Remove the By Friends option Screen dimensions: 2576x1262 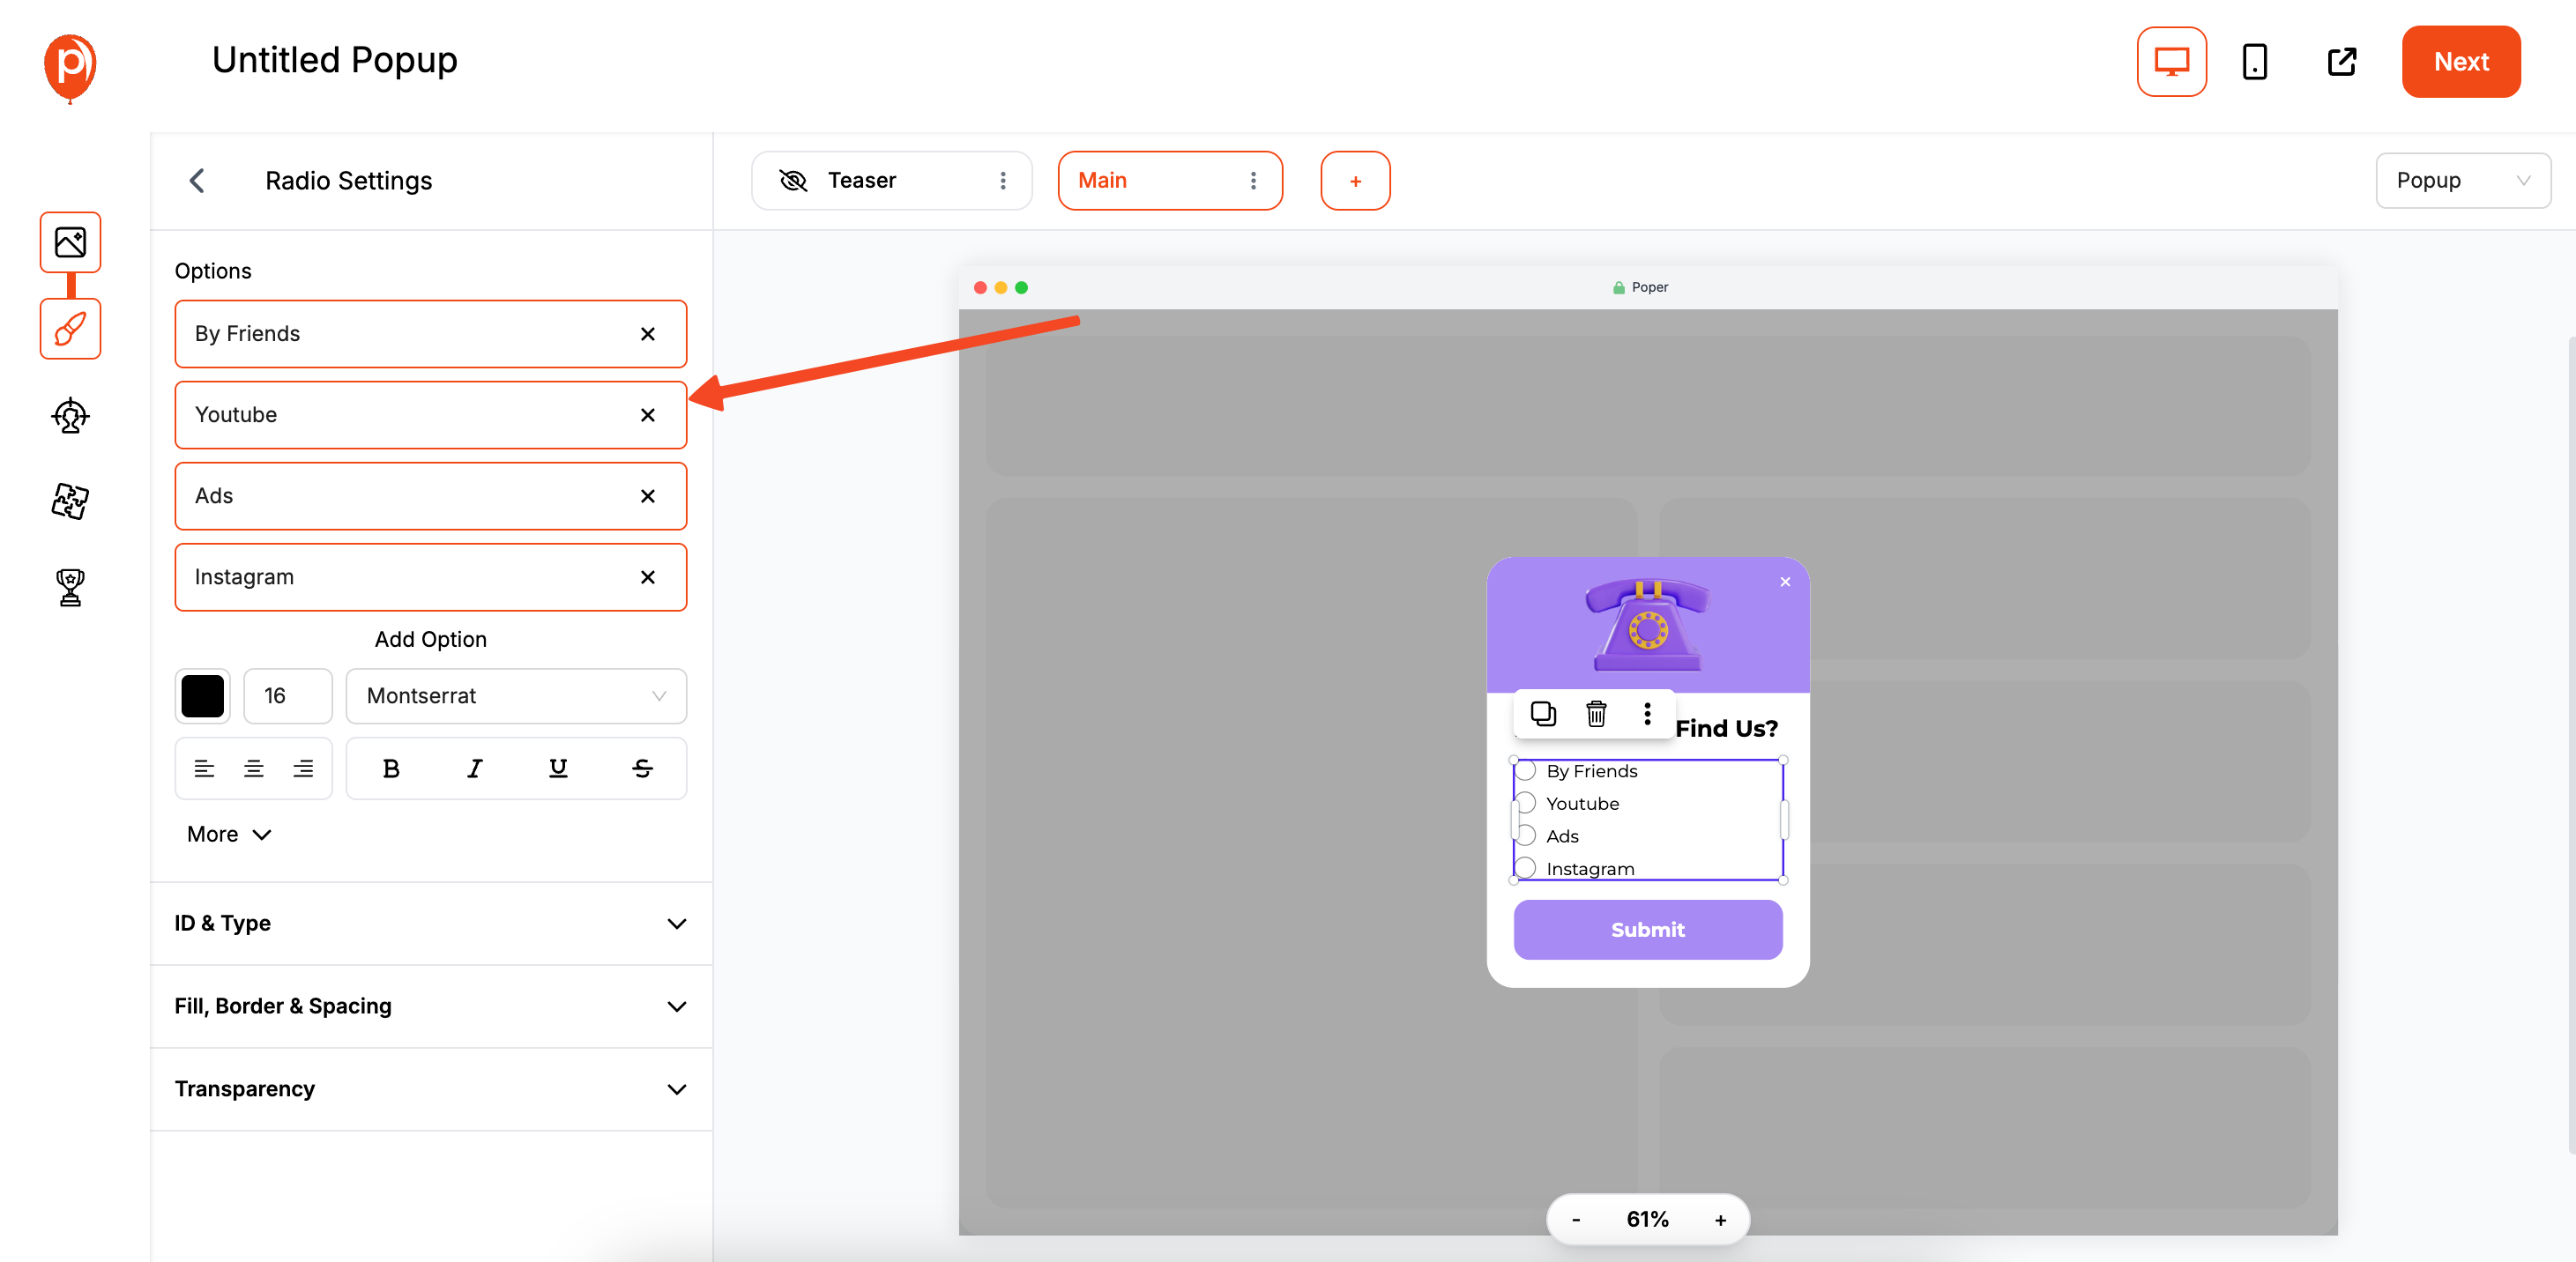point(647,334)
